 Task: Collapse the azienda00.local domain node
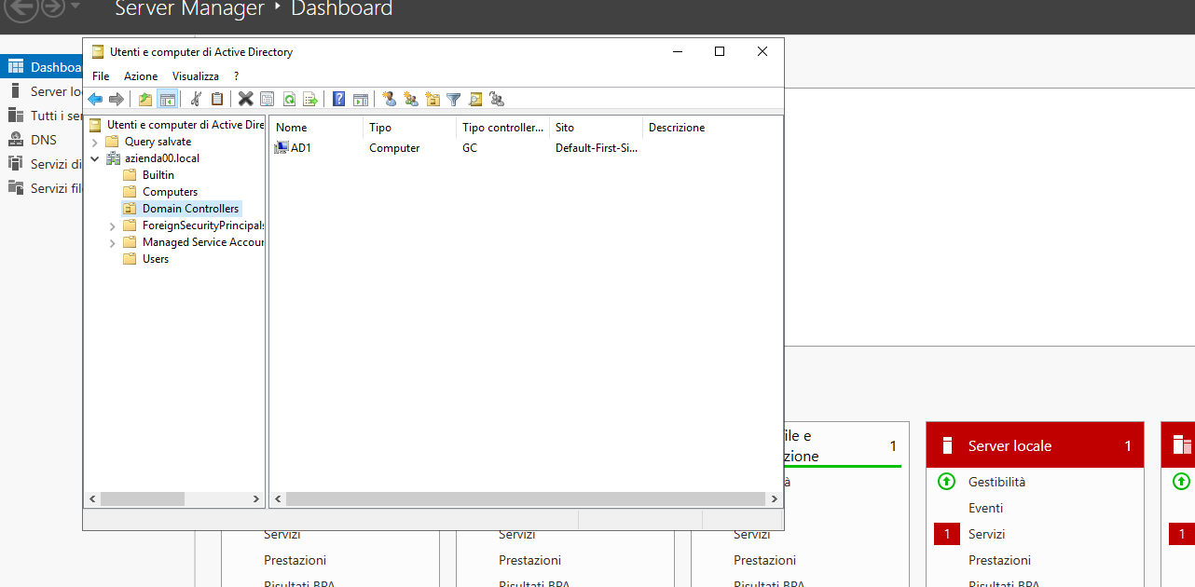(95, 158)
